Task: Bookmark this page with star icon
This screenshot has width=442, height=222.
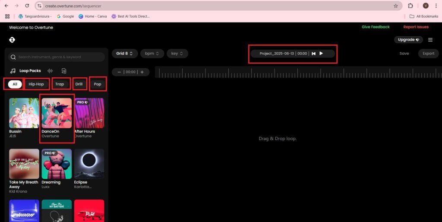Action: coord(395,6)
